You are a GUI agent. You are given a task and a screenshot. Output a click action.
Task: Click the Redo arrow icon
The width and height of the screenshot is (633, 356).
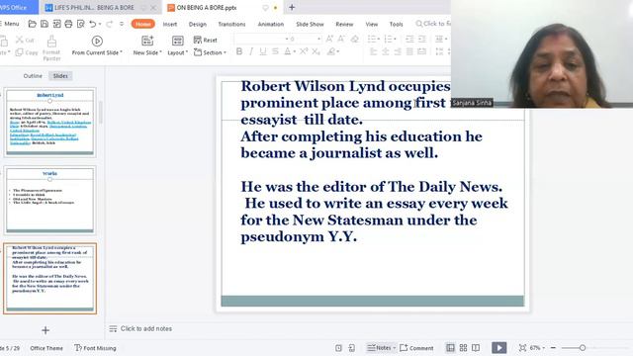(109, 24)
